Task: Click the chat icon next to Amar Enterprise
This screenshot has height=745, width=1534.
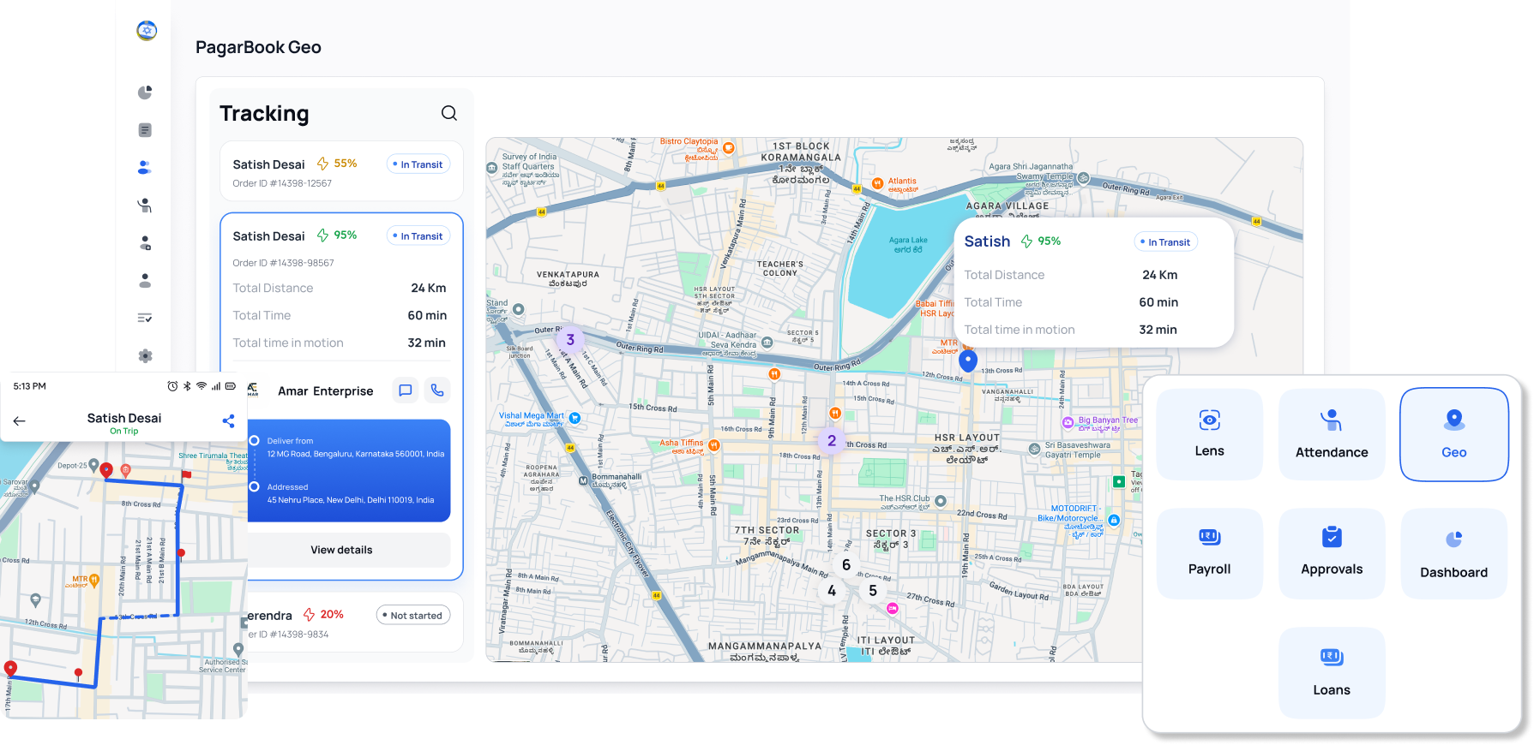Action: 406,390
